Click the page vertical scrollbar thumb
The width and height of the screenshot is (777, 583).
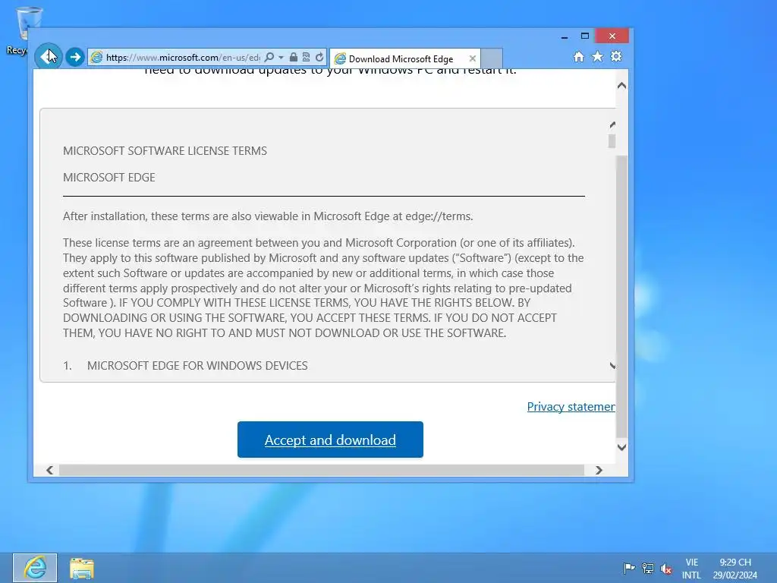click(x=622, y=297)
